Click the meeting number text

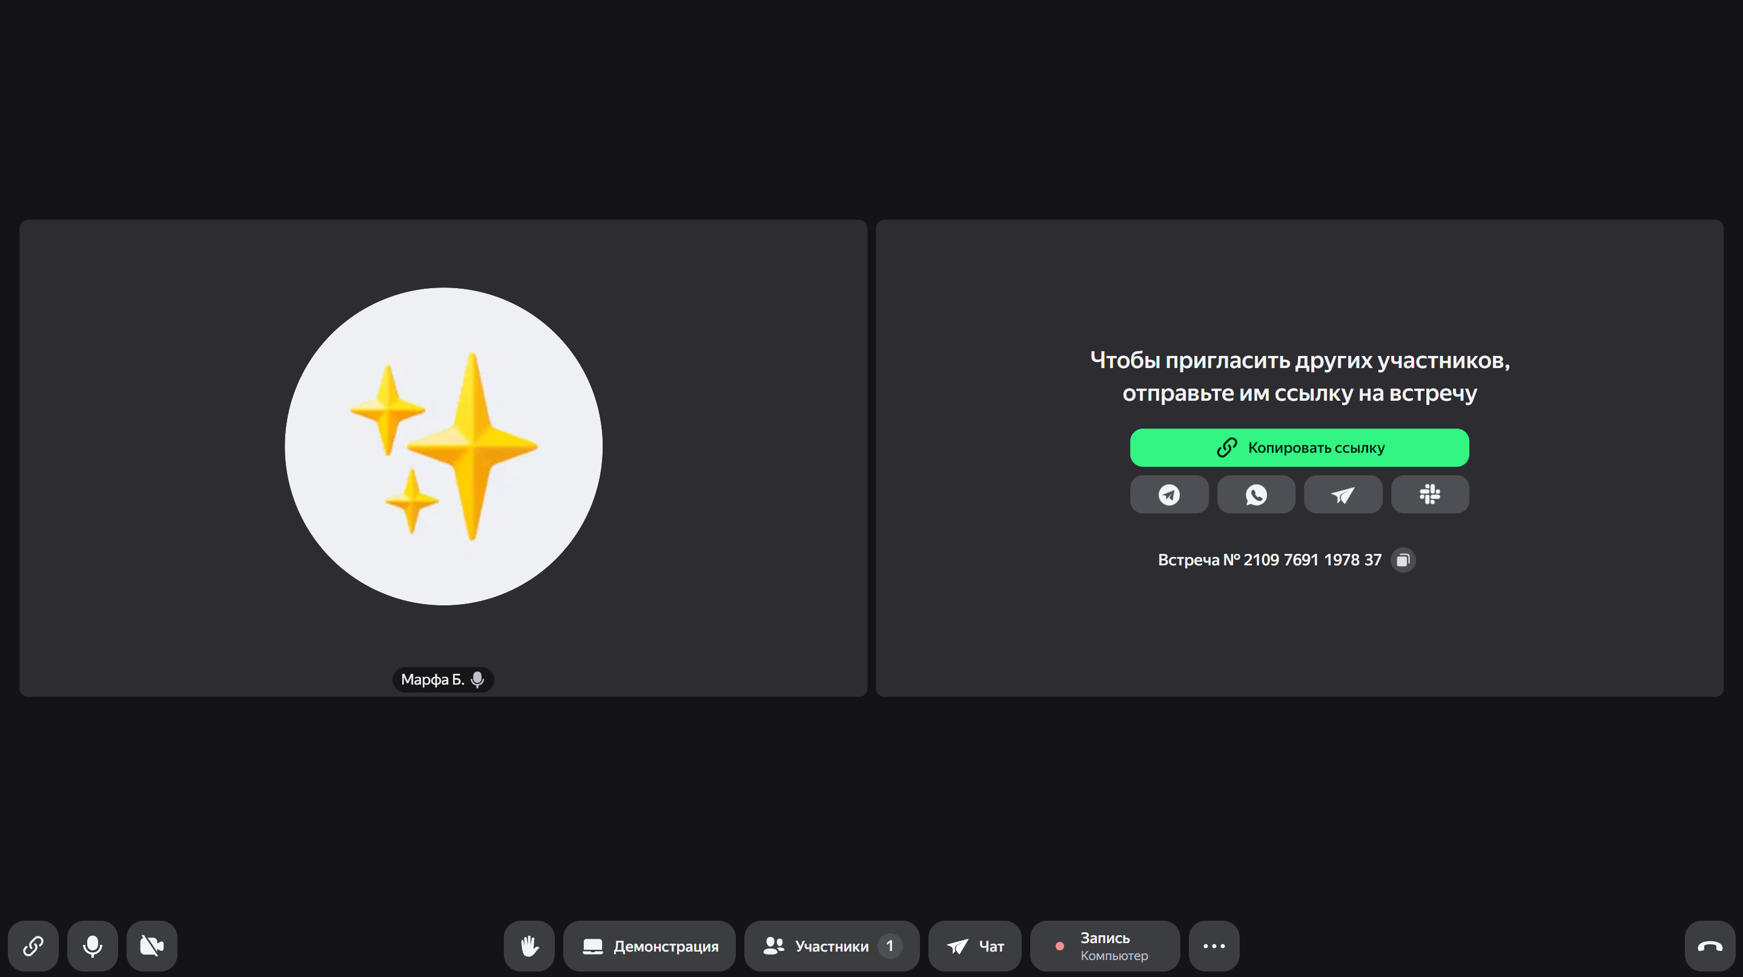tap(1269, 560)
